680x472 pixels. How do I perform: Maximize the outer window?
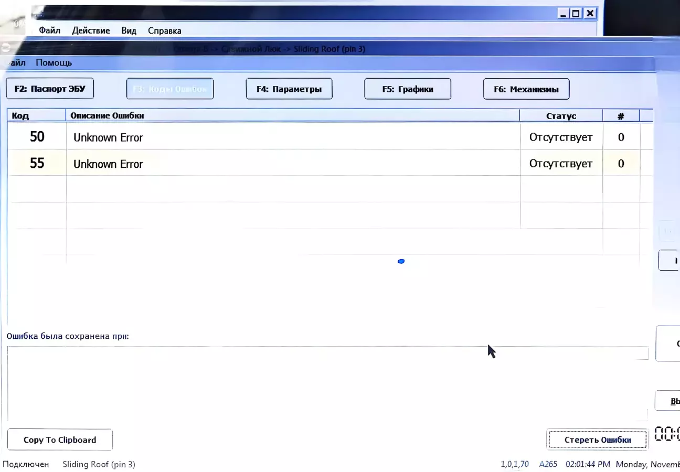(x=576, y=14)
